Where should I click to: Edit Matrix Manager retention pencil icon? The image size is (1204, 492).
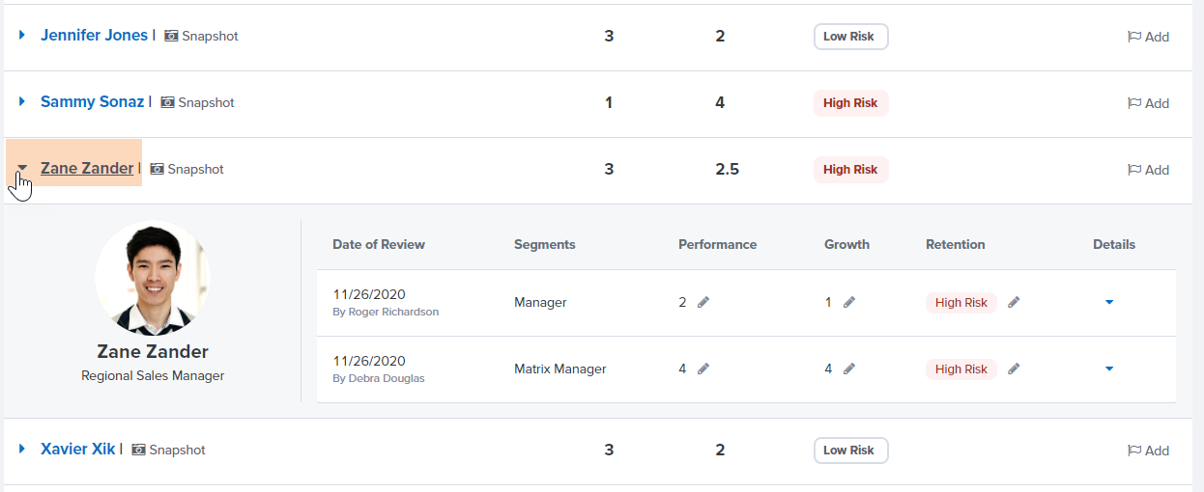(1014, 369)
